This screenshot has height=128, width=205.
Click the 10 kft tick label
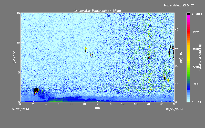click(177, 84)
